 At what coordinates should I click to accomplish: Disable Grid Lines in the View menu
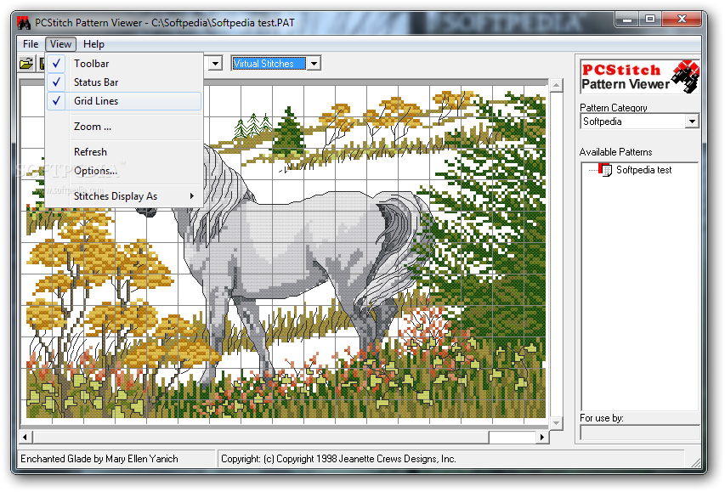click(x=124, y=101)
